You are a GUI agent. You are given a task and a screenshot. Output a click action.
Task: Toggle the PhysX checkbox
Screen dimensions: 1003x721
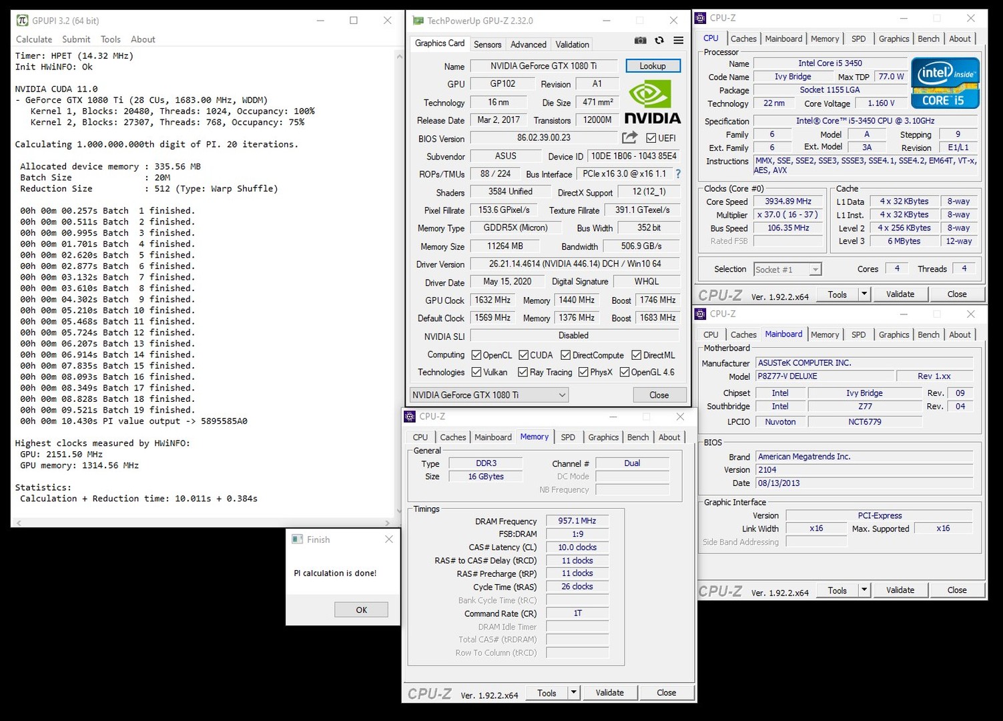(x=583, y=372)
